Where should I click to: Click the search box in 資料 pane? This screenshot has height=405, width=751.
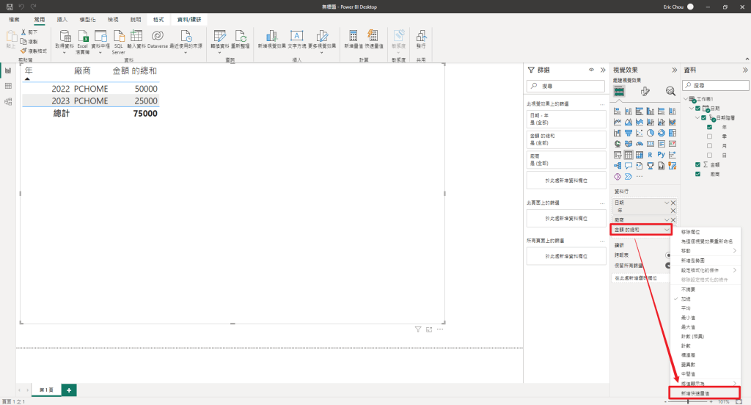click(716, 85)
